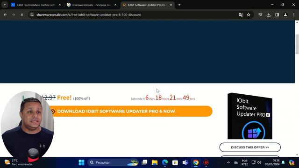Click the (100% off) text
Screen dimensions: 299x168
(81, 98)
